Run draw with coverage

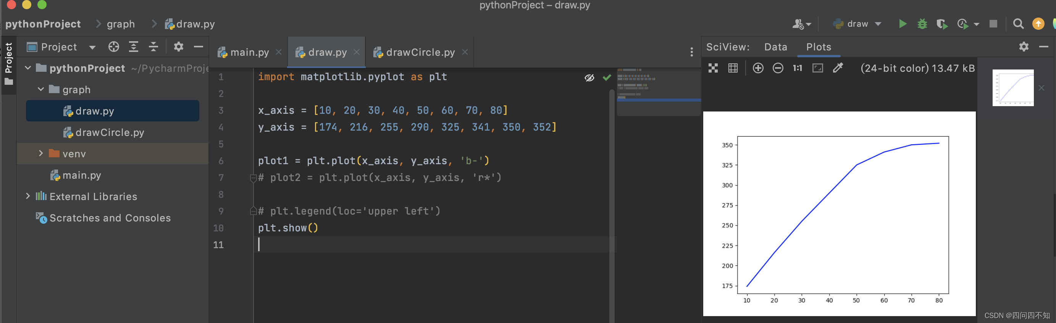(x=942, y=24)
